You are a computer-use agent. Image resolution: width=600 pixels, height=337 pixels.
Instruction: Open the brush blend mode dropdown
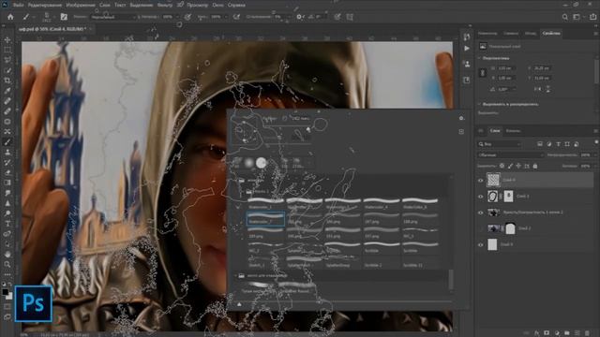click(113, 17)
